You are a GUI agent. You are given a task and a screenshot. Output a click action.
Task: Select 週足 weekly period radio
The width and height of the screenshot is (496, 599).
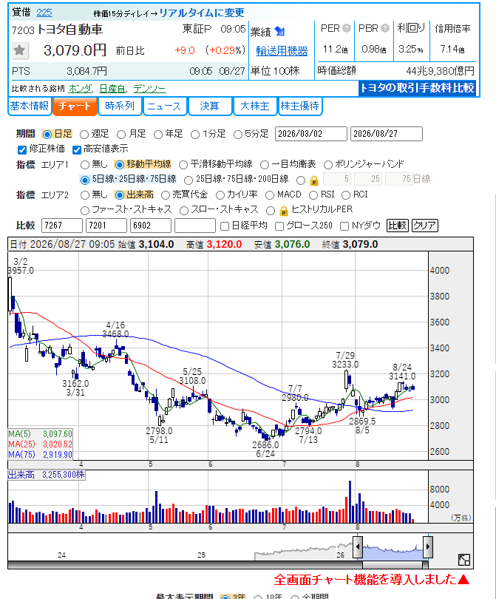click(x=84, y=135)
